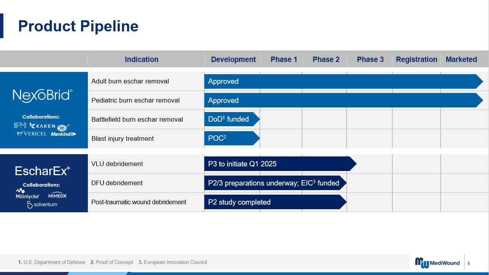Select 'Blast injury treatment' indication

pyautogui.click(x=123, y=138)
